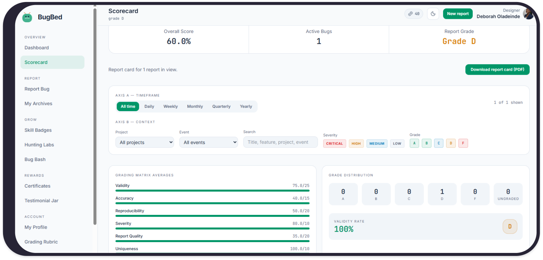Filter by grade D chip
543x260 pixels.
coord(451,143)
